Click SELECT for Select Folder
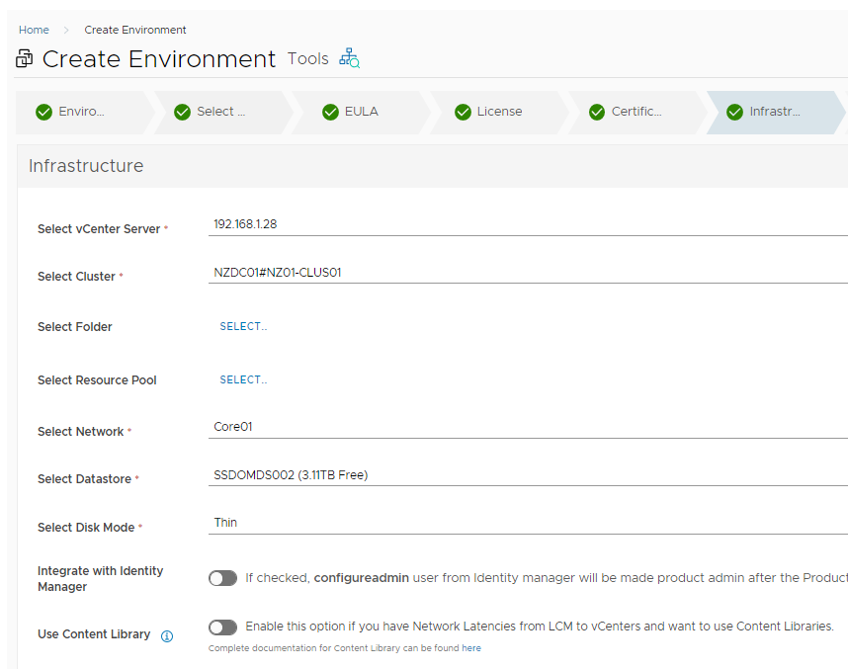The height and width of the screenshot is (669, 848). pos(243,327)
